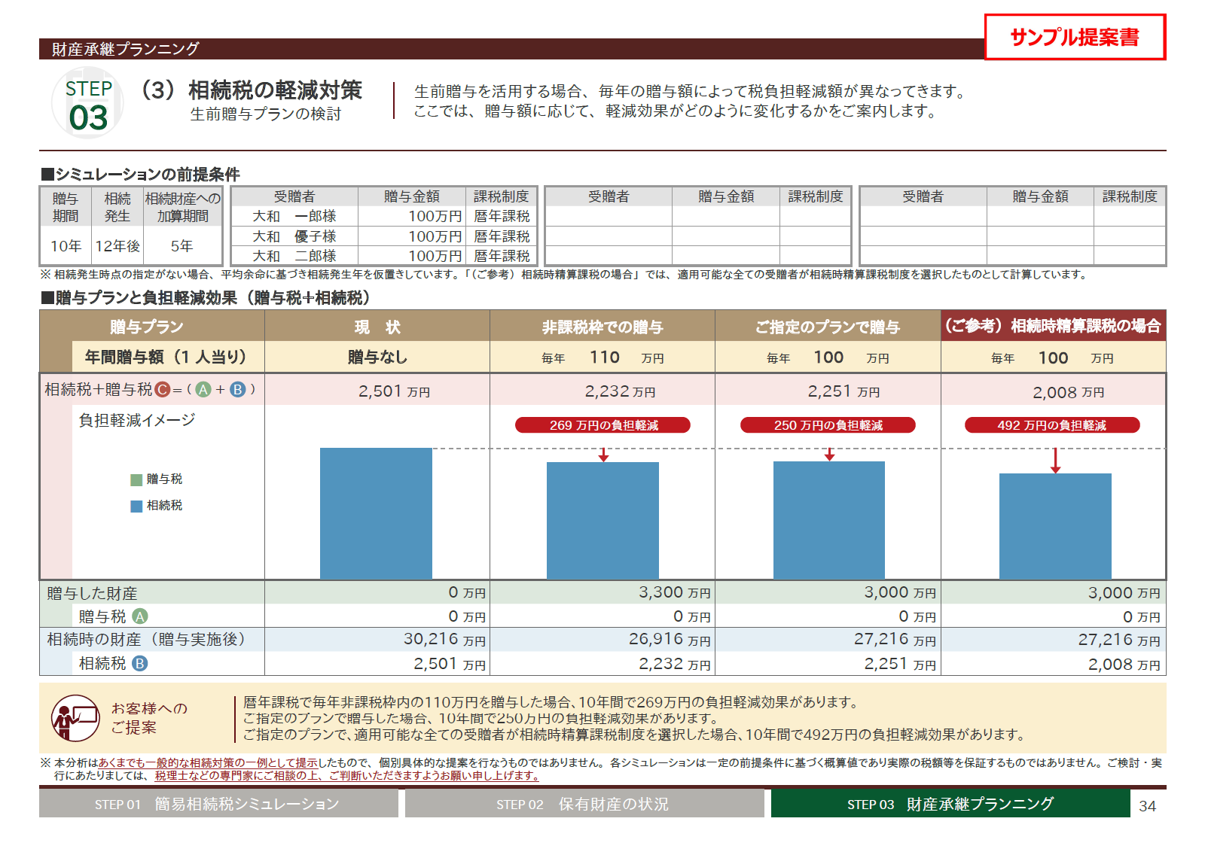Click the 492 万円の負担軽減 red badge
Image resolution: width=1205 pixels, height=858 pixels.
tap(1052, 425)
